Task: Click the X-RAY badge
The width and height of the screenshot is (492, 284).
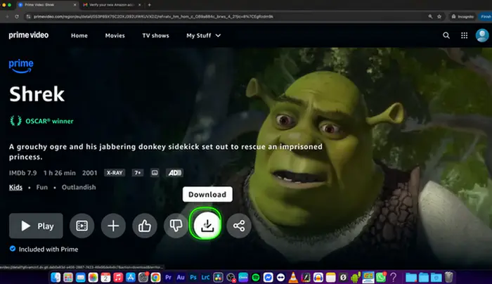Action: (115, 173)
